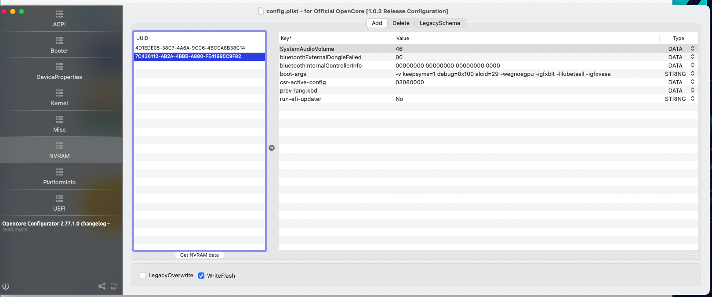
Task: Go to the Booter section
Action: pos(59,45)
